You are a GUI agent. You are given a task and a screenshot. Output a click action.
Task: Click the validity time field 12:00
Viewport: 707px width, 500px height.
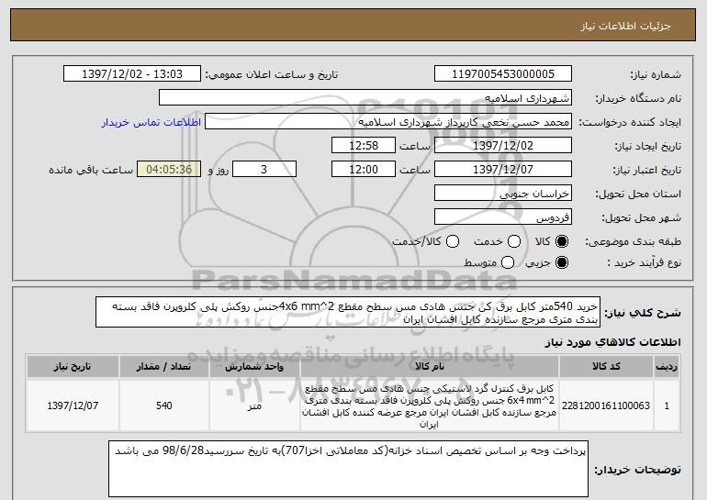364,170
